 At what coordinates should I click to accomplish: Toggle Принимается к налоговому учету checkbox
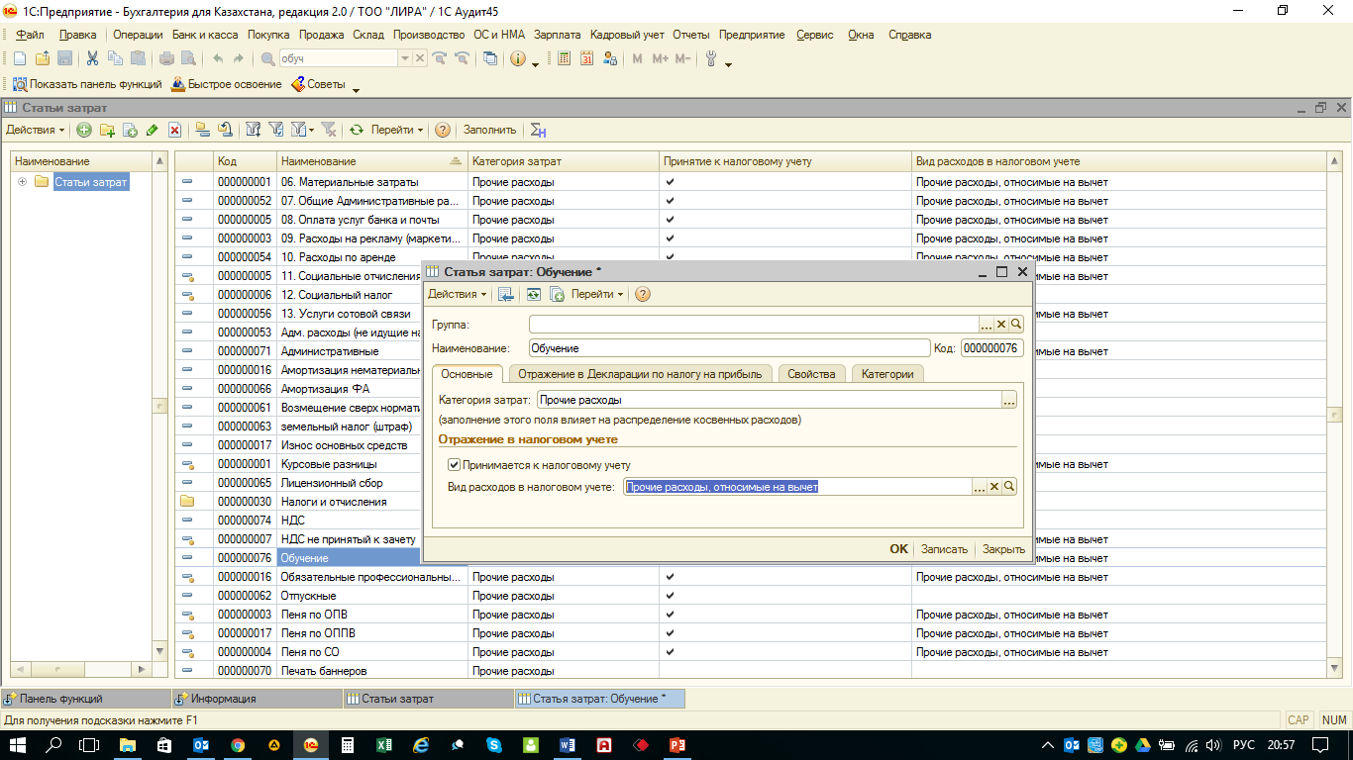click(454, 464)
